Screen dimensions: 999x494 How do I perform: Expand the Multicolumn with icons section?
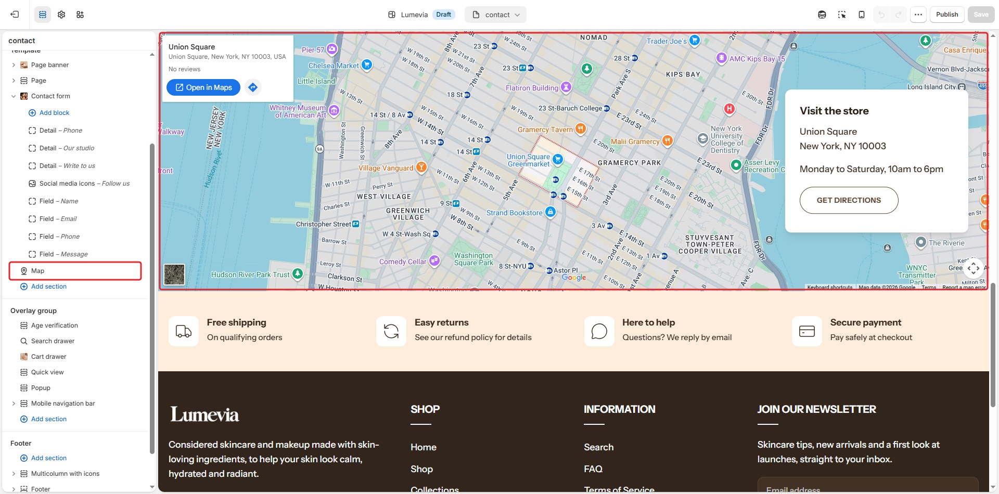(14, 474)
